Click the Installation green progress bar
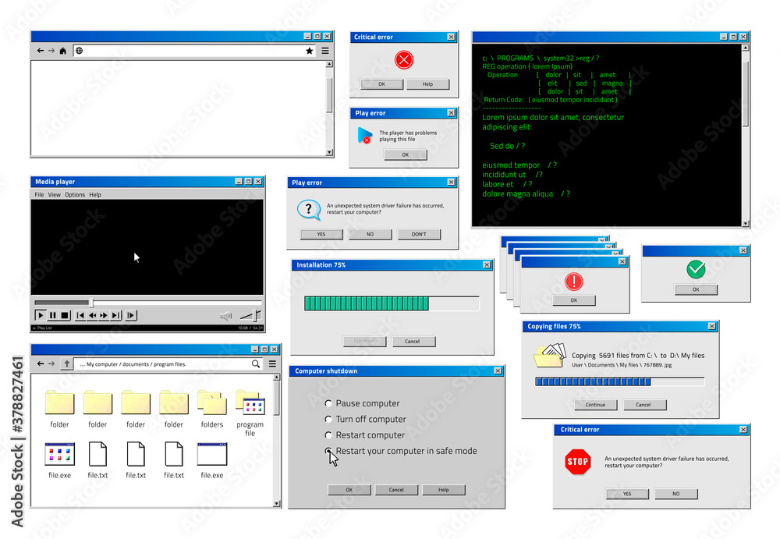This screenshot has height=539, width=780. 392,303
